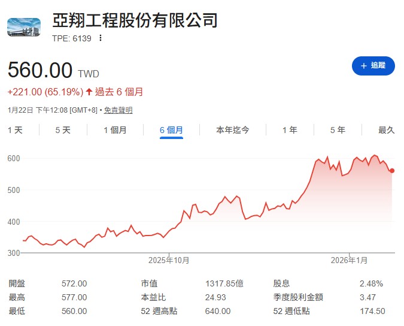Click the 2025年10月 axis label

[x=169, y=260]
